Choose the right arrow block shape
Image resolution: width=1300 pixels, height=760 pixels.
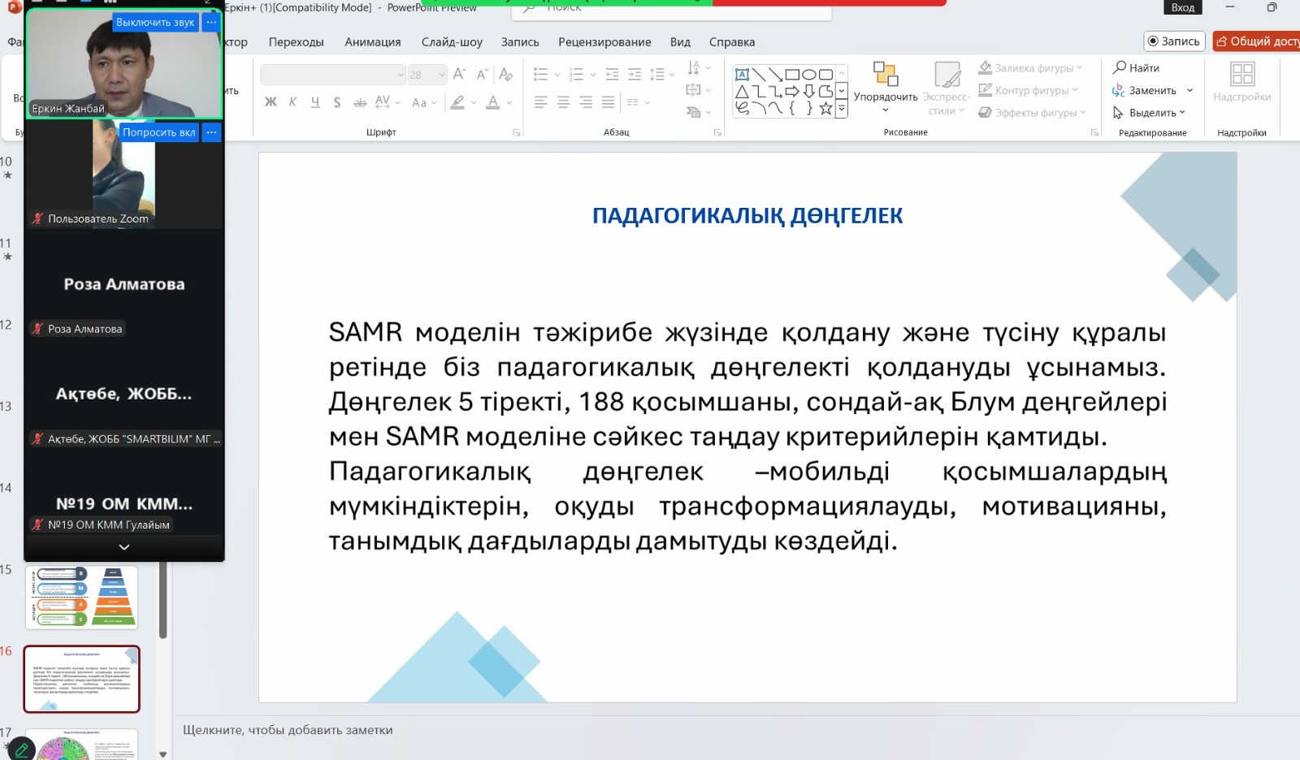[x=792, y=91]
